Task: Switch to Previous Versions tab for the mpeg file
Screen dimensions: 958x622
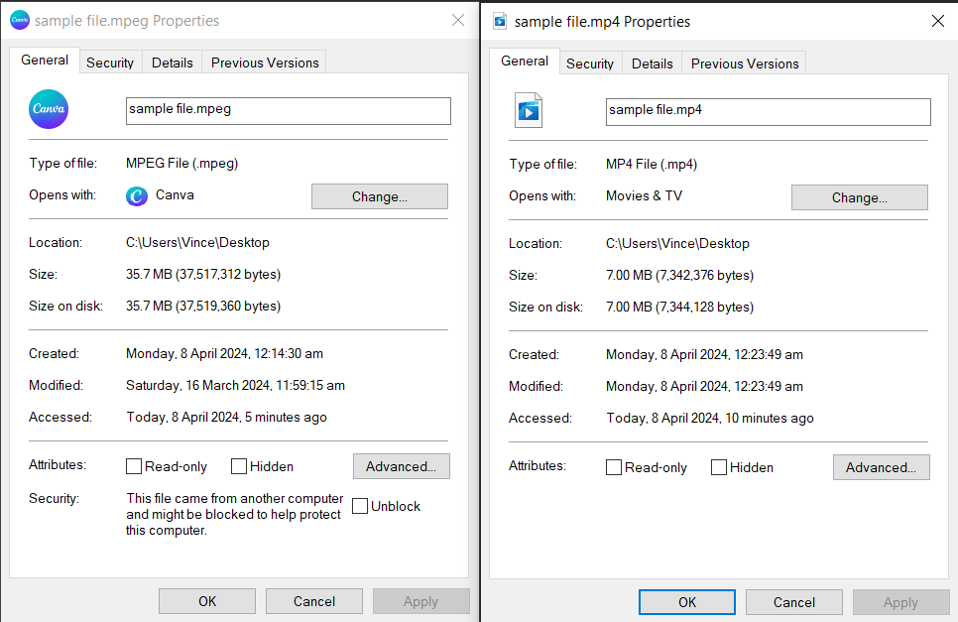Action: (264, 62)
